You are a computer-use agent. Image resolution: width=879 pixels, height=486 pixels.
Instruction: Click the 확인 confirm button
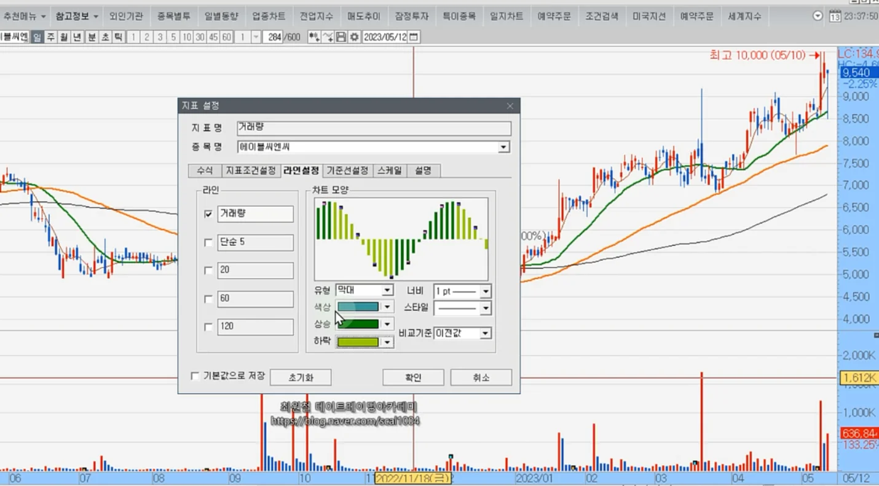pos(413,377)
